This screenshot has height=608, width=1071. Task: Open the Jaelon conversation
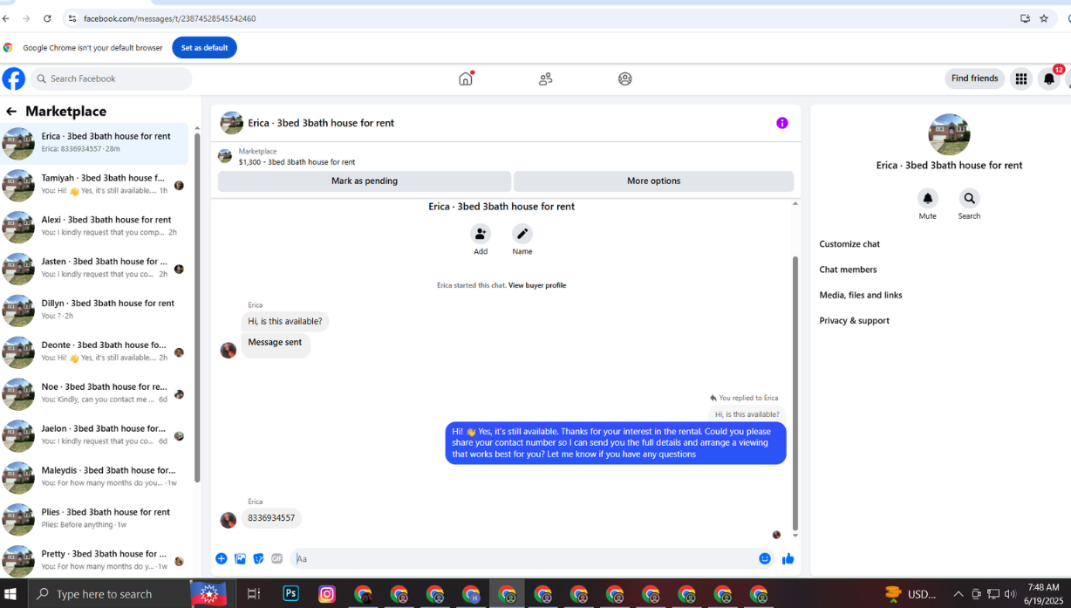[94, 436]
